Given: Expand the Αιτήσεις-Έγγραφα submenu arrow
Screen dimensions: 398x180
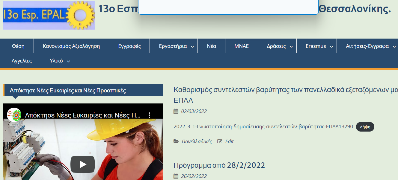Looking at the screenshot, I should (x=394, y=46).
